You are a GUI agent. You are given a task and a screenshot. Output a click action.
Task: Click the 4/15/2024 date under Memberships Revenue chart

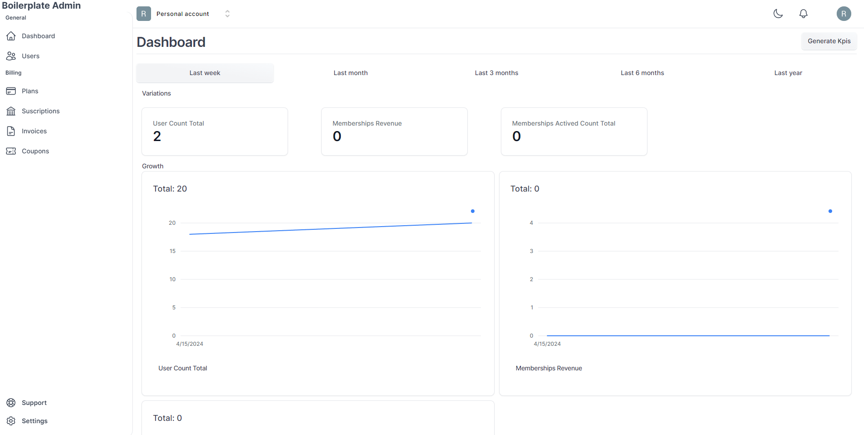547,344
